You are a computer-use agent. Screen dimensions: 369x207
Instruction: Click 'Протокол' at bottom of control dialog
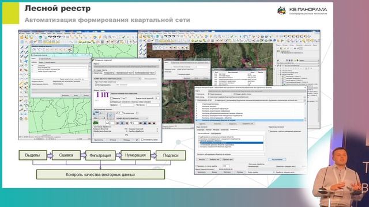click(x=227, y=172)
